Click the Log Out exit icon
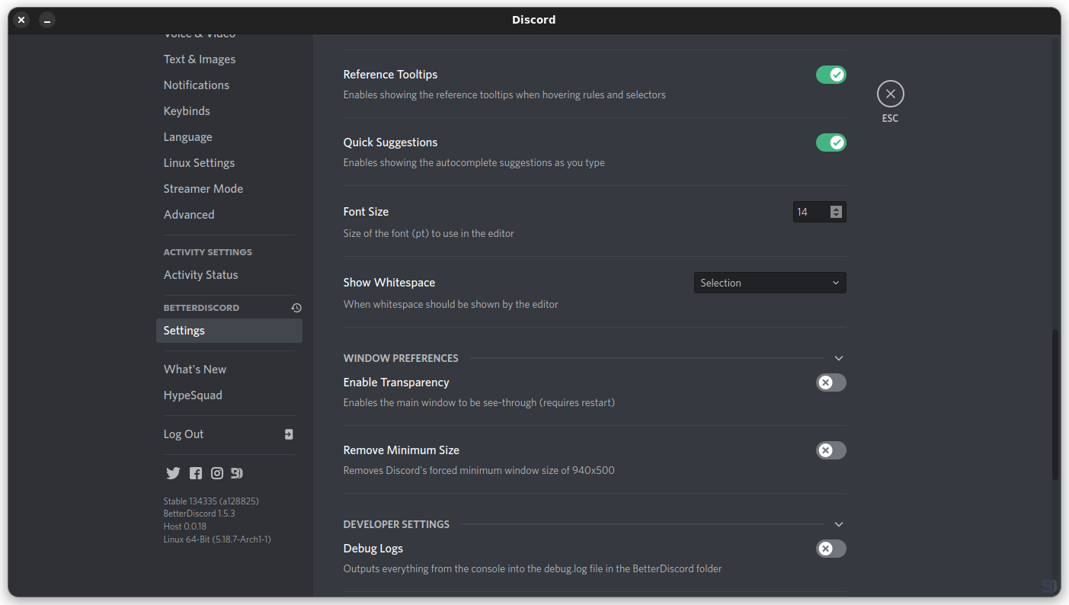Screen dimensions: 1069x605 point(288,434)
